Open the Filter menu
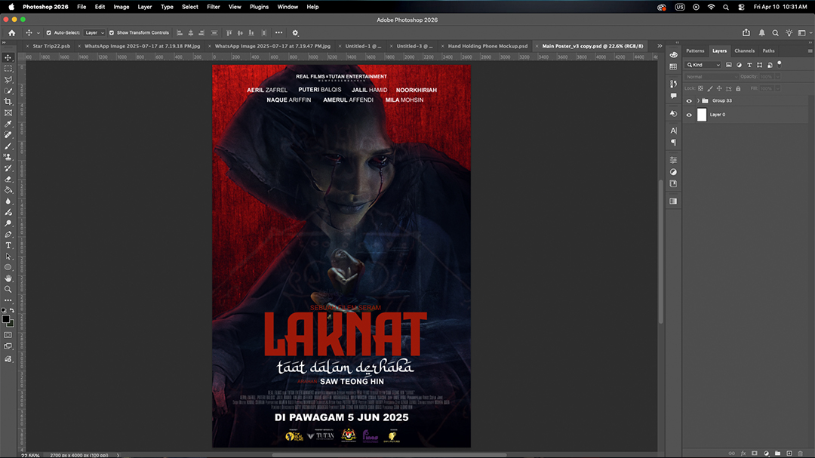815x458 pixels. point(213,7)
